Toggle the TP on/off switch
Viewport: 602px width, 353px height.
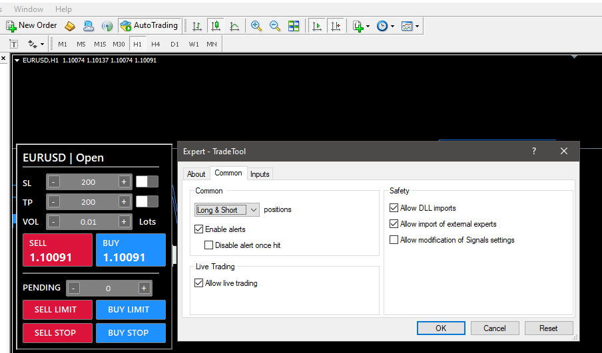(147, 201)
